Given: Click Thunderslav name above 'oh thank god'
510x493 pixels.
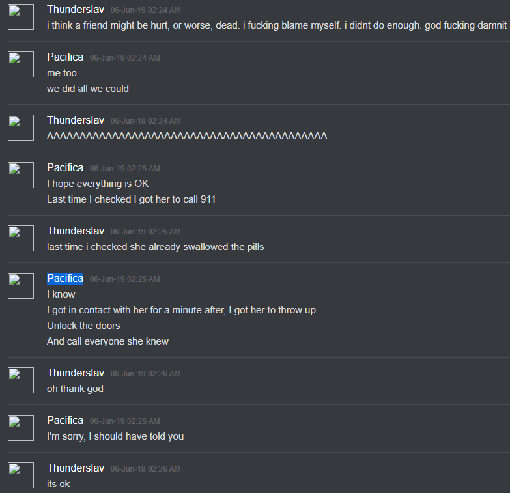Looking at the screenshot, I should (76, 373).
